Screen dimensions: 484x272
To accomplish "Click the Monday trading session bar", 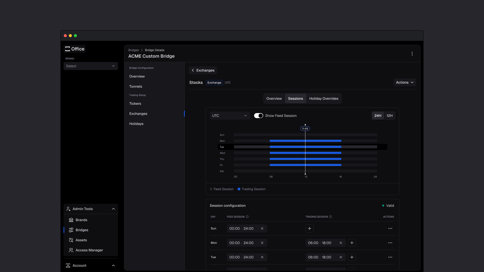I will [x=306, y=141].
